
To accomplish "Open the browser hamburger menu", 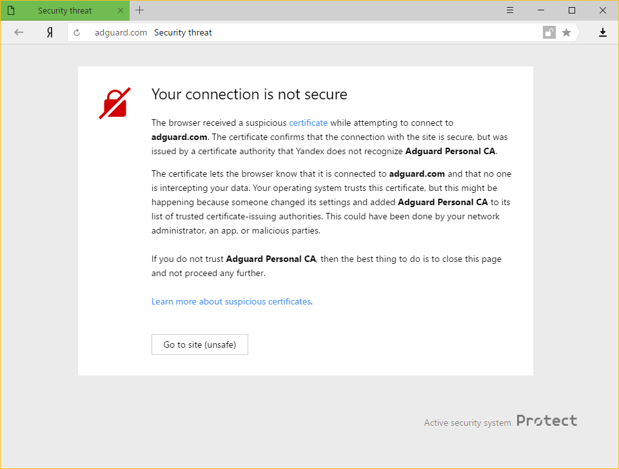I will coord(510,10).
